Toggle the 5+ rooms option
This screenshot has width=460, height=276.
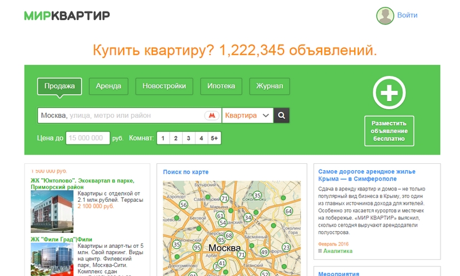point(214,138)
